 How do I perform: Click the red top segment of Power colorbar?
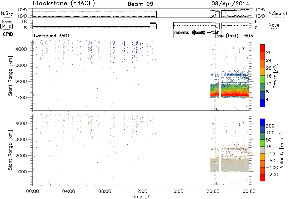click(262, 48)
